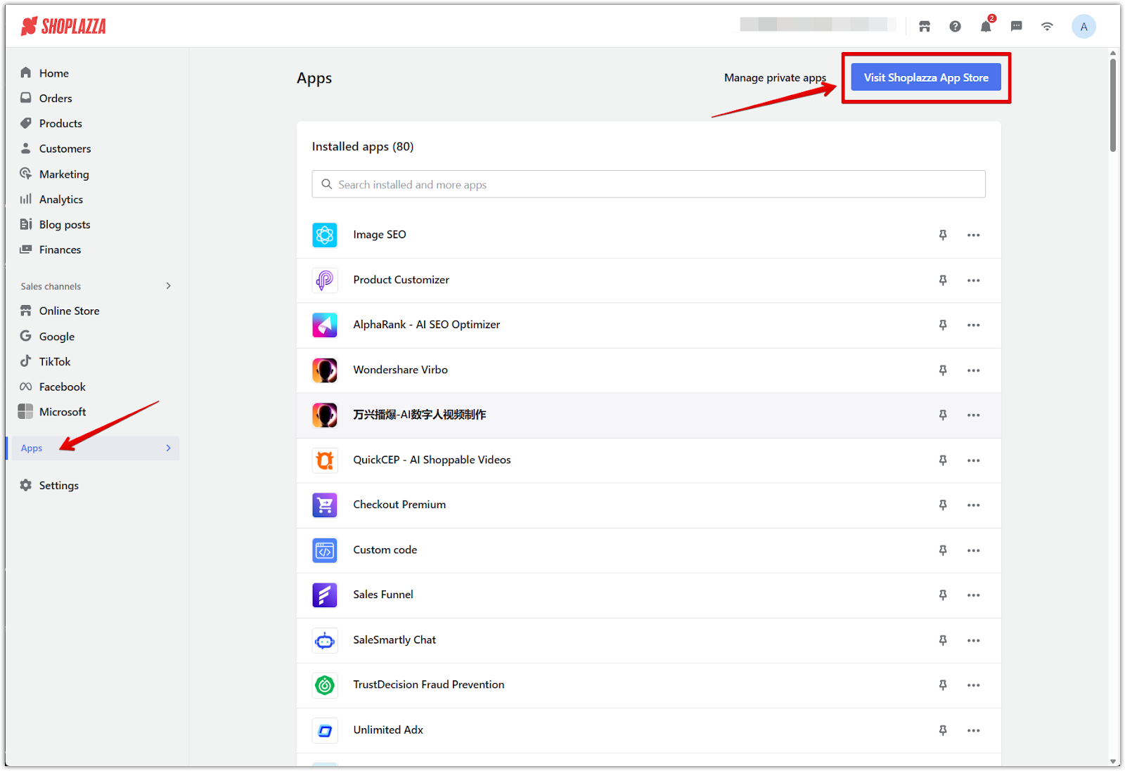Image resolution: width=1125 pixels, height=771 pixels.
Task: Open the chat messages icon
Action: (x=1016, y=27)
